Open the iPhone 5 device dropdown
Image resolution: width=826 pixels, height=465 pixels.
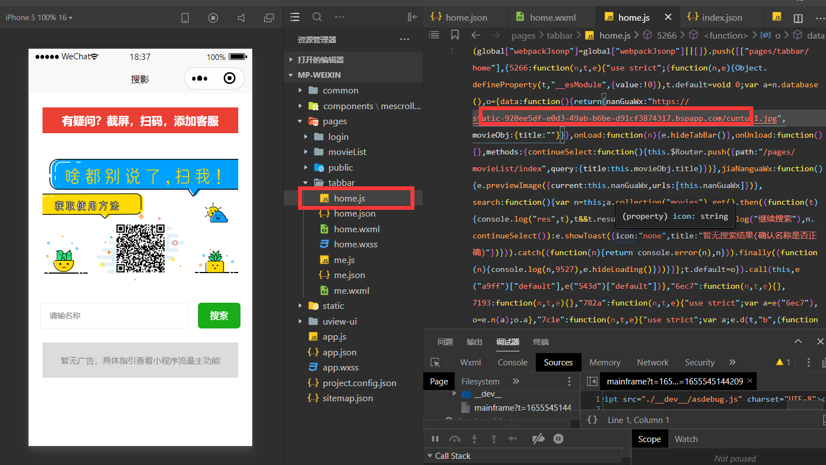click(39, 18)
